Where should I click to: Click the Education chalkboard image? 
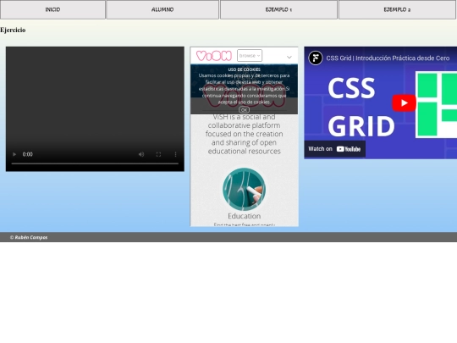coord(244,190)
